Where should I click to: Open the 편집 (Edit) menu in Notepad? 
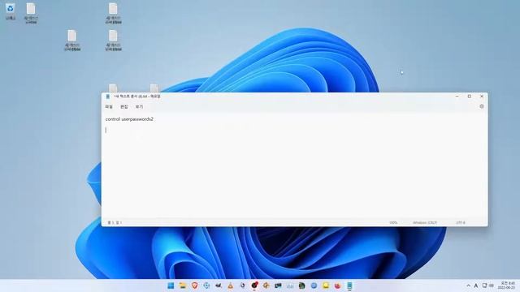(x=124, y=106)
